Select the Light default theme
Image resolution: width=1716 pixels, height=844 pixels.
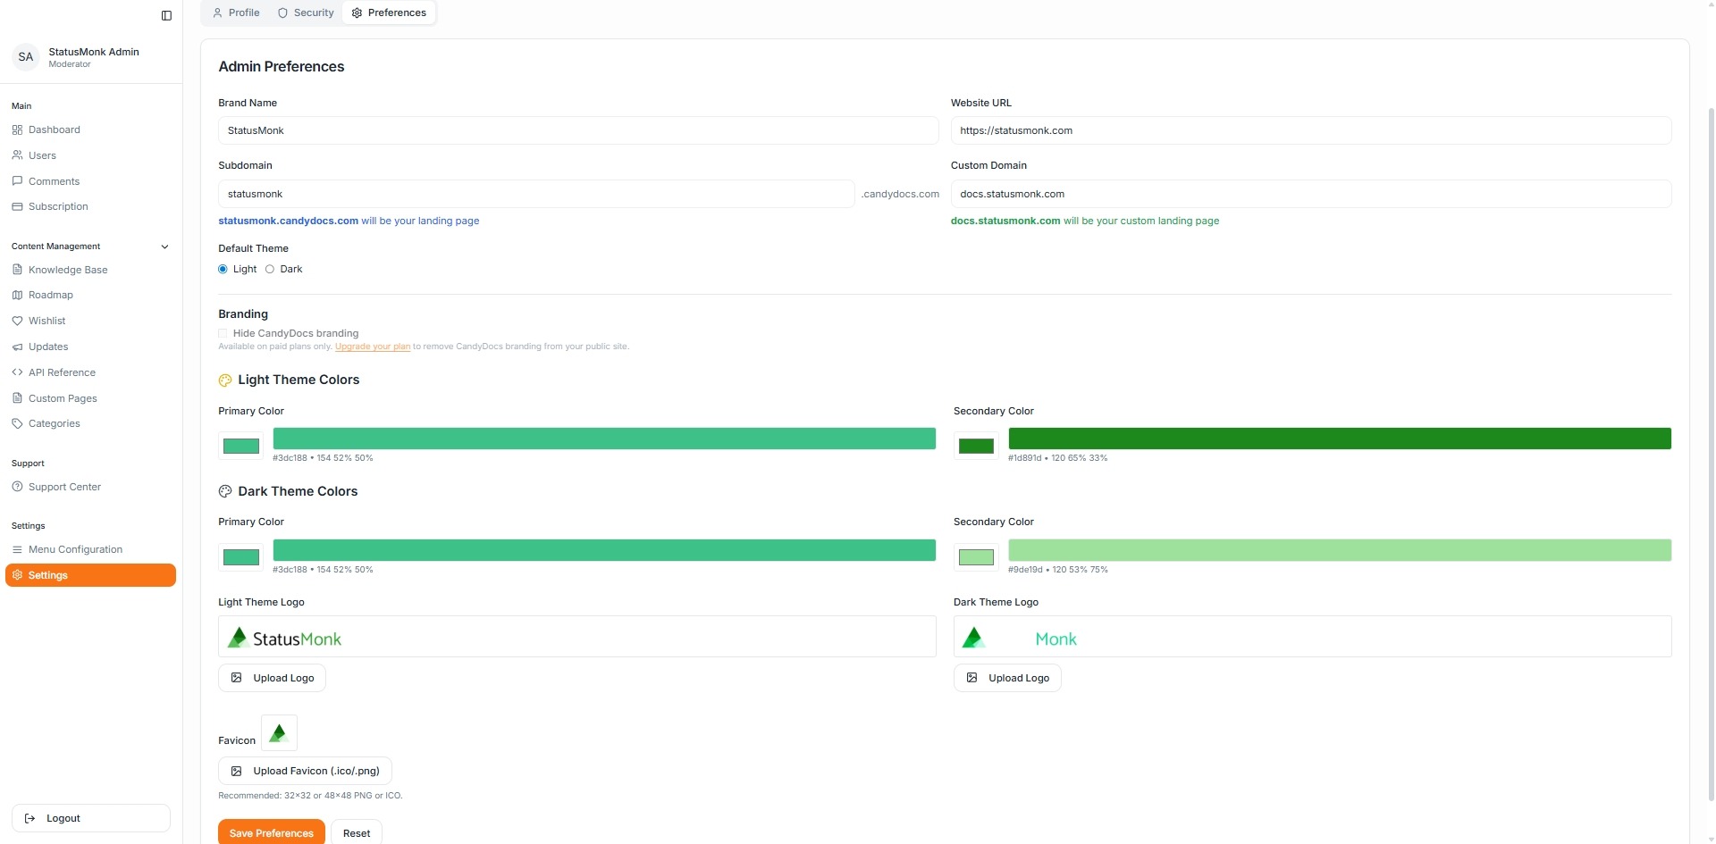coord(223,269)
